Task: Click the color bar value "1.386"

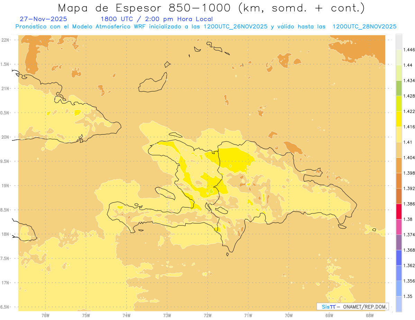Action: click(x=409, y=204)
